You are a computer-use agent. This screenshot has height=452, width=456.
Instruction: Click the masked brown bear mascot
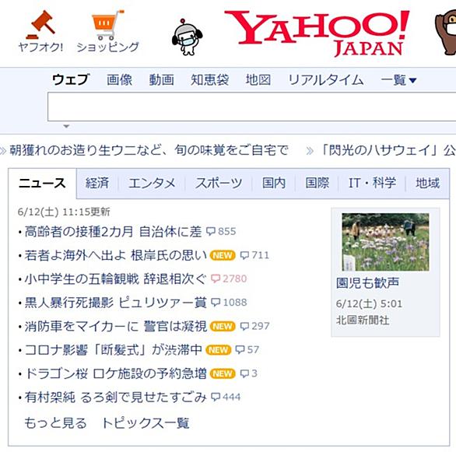446,33
